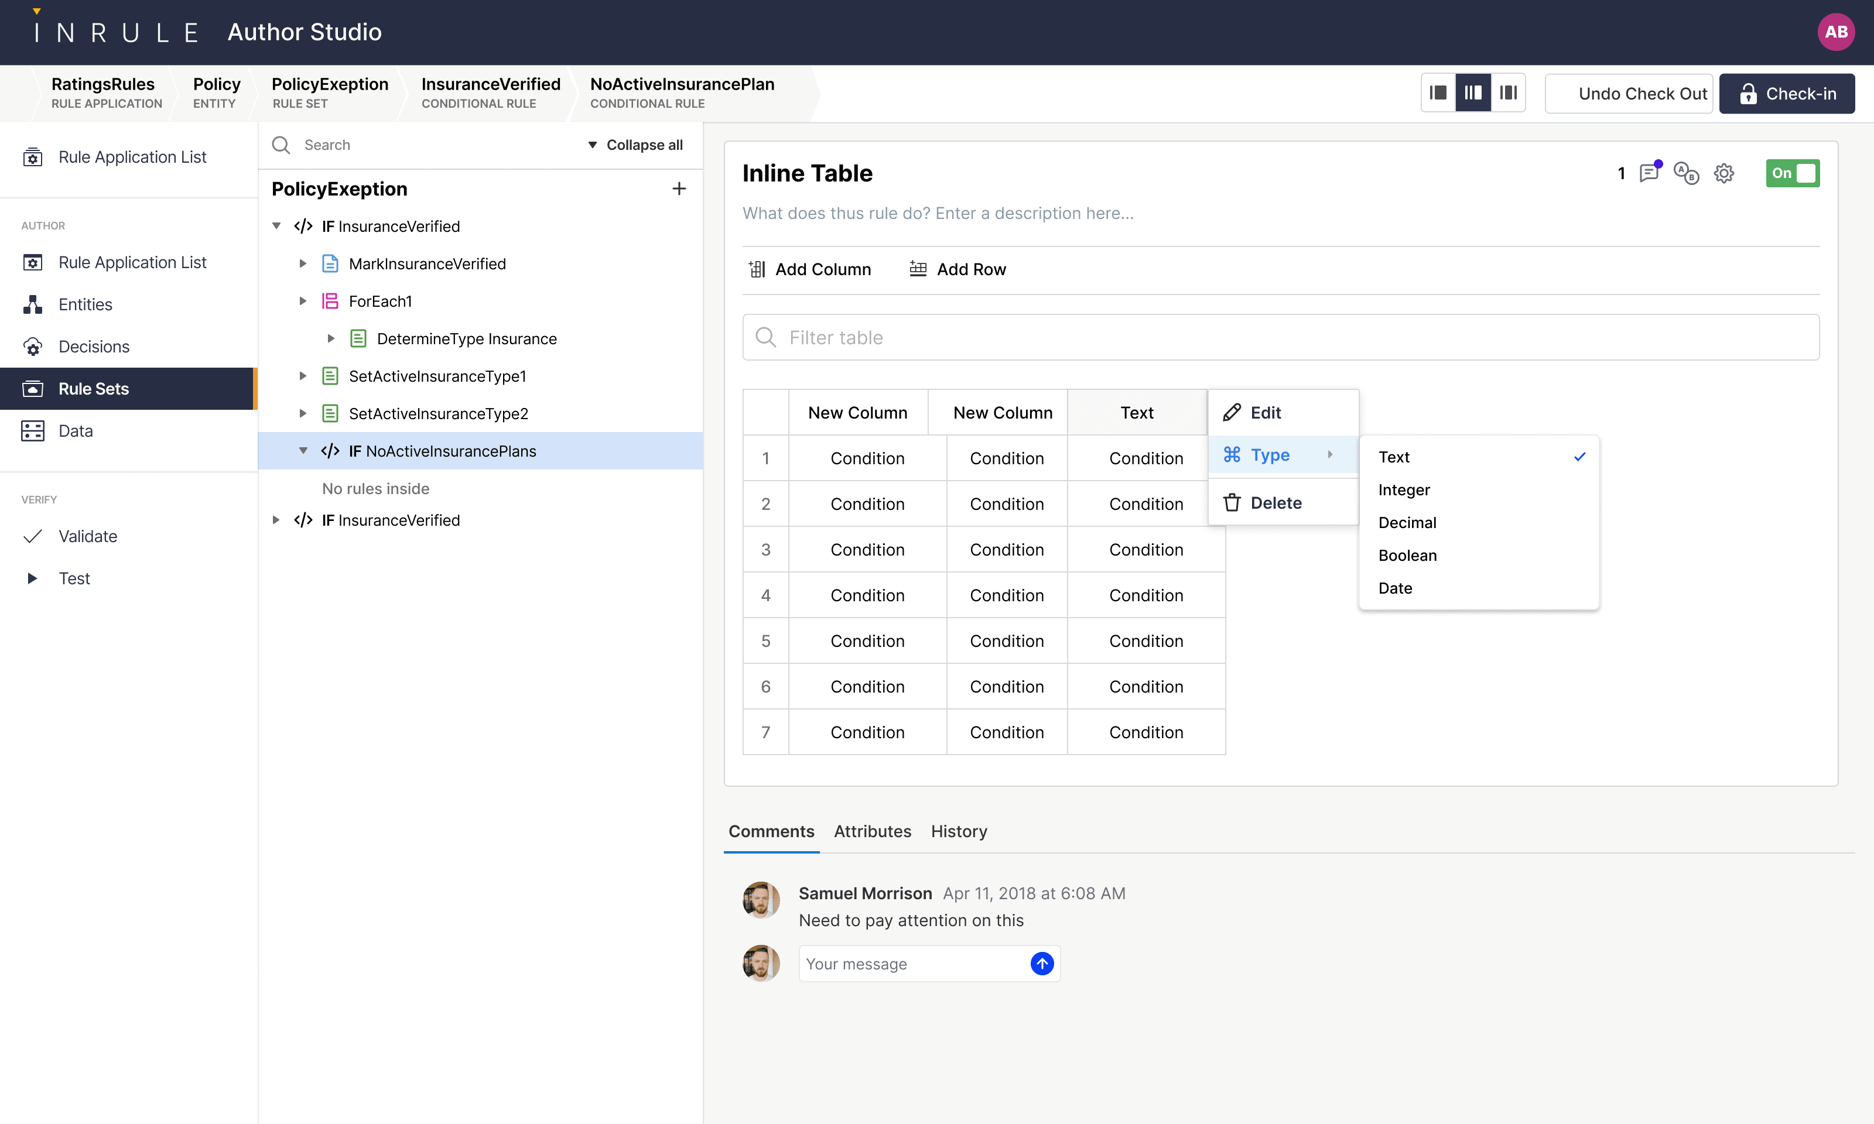Select Date column type

[x=1479, y=588]
